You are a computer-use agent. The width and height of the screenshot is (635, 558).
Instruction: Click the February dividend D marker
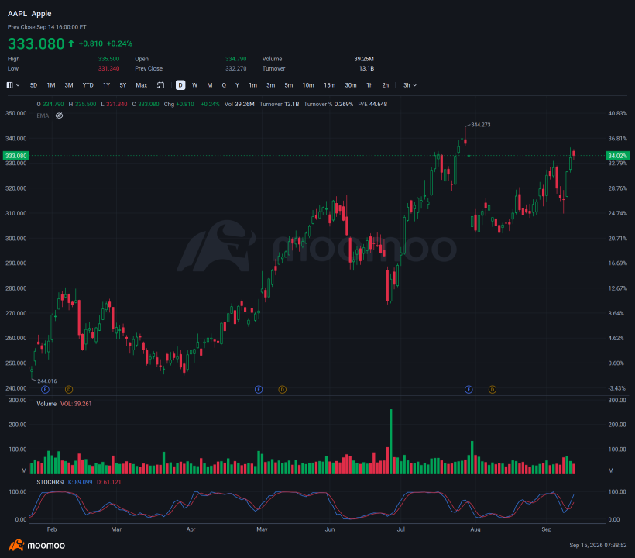click(69, 389)
